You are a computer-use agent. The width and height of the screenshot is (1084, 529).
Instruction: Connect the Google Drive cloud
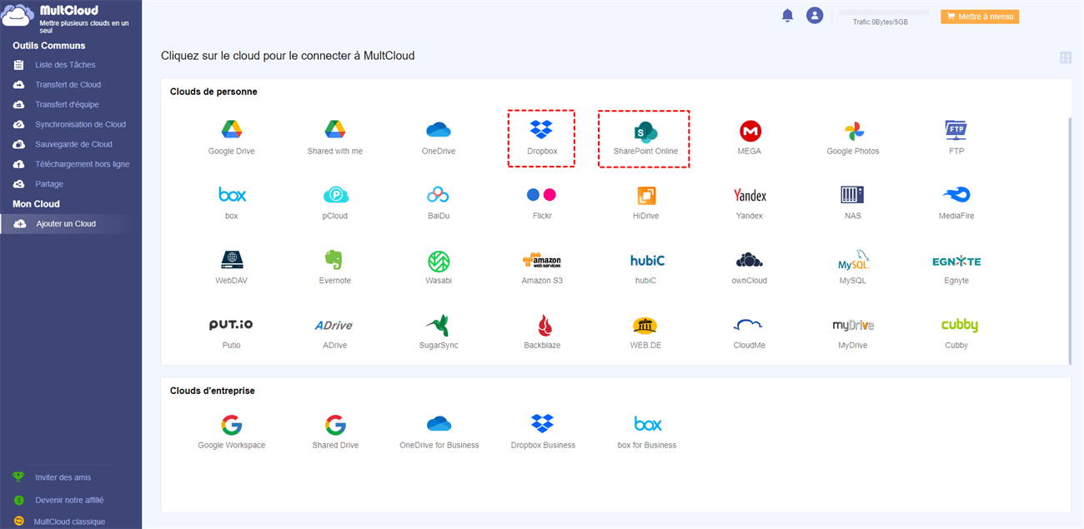(231, 137)
